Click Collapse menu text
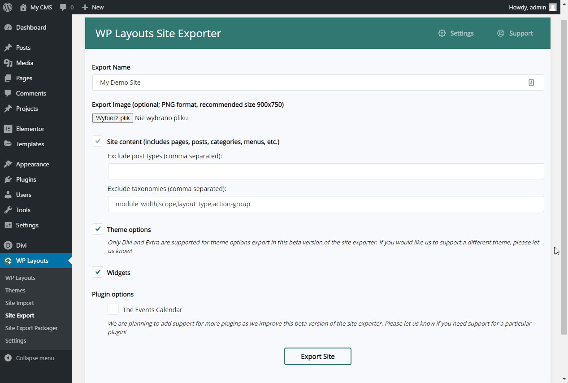Screen dimensions: 568x383 point(35,358)
